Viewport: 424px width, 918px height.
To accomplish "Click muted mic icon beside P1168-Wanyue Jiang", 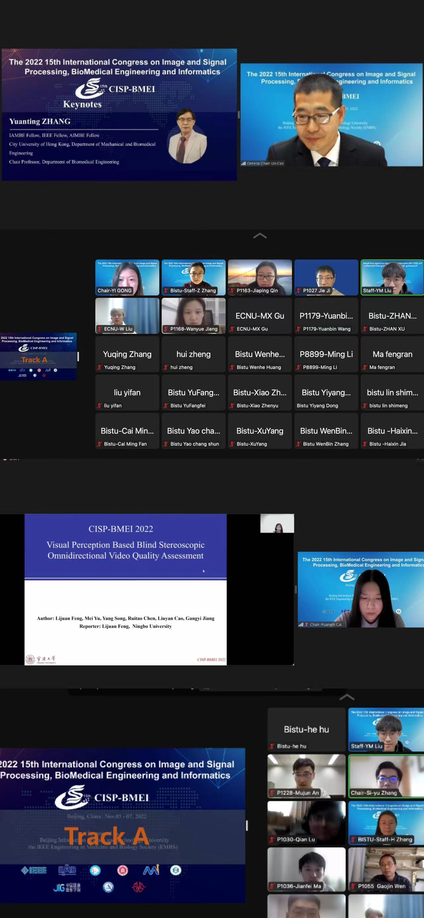I will coord(166,329).
